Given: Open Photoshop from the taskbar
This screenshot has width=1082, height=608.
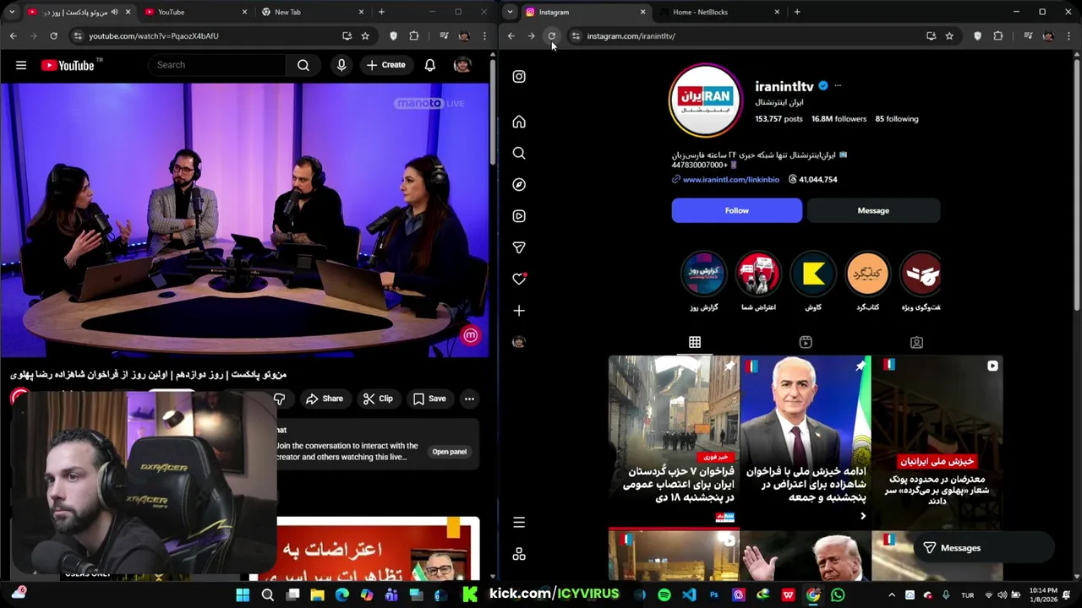Looking at the screenshot, I should (x=714, y=595).
